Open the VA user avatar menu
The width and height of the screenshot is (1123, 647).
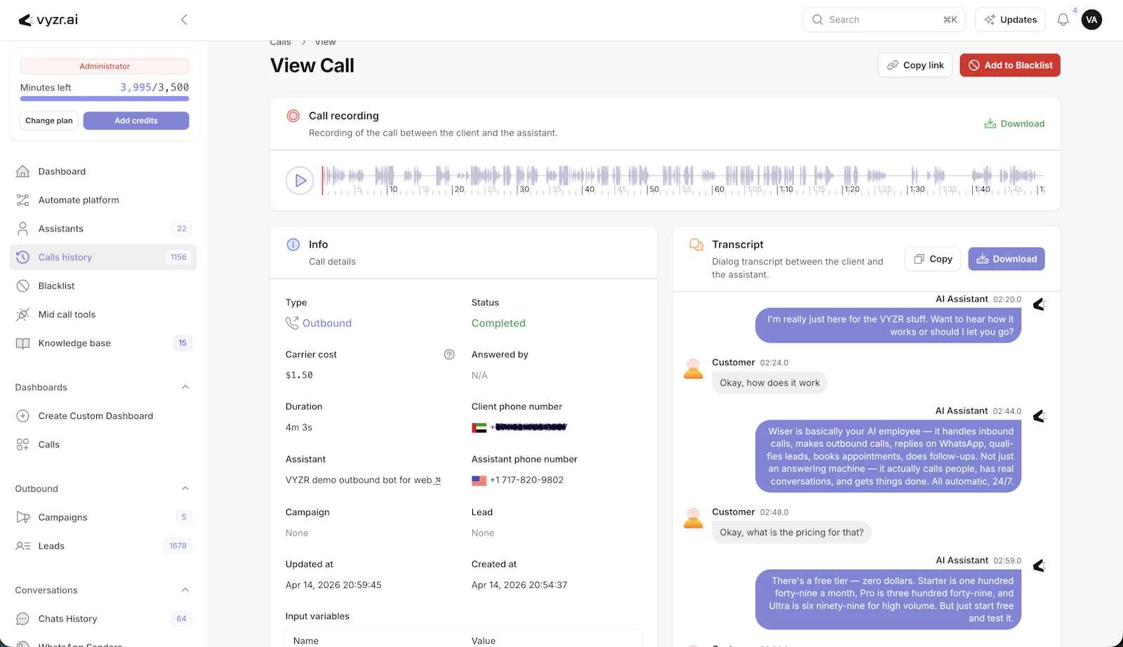[x=1091, y=20]
